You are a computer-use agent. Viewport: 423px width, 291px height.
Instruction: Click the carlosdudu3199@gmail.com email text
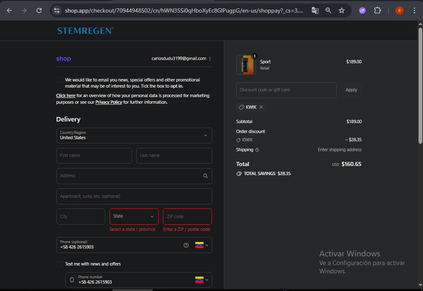point(179,59)
